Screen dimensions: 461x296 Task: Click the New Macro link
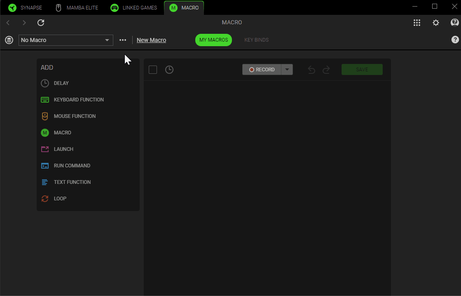(151, 40)
